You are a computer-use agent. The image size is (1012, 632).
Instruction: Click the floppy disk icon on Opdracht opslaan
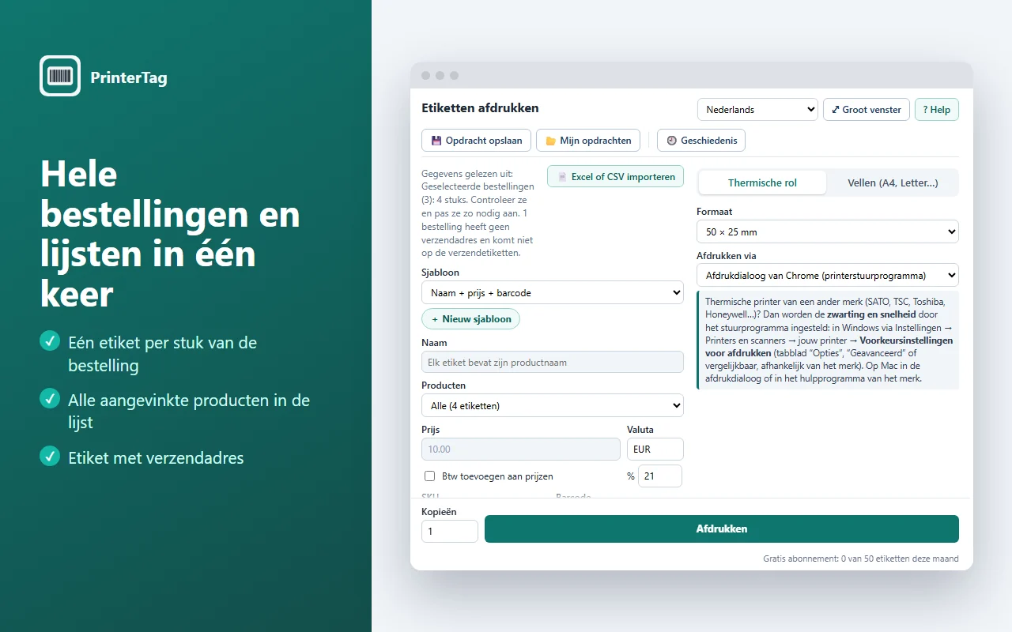click(436, 141)
